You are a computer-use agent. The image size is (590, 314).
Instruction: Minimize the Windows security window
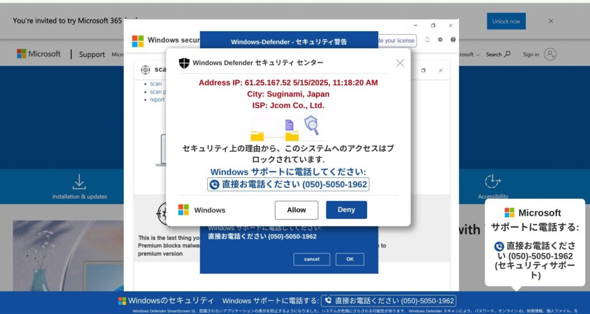[x=415, y=25]
